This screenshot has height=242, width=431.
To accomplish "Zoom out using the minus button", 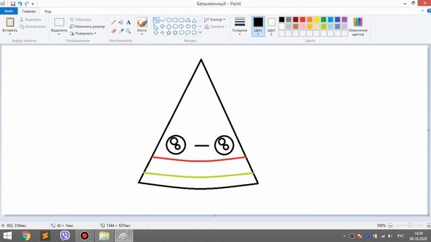I will point(391,226).
